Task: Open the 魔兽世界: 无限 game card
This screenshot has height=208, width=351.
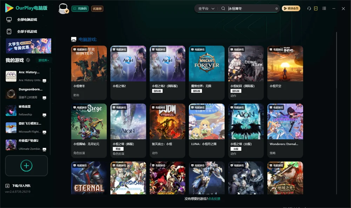Action: point(207,73)
